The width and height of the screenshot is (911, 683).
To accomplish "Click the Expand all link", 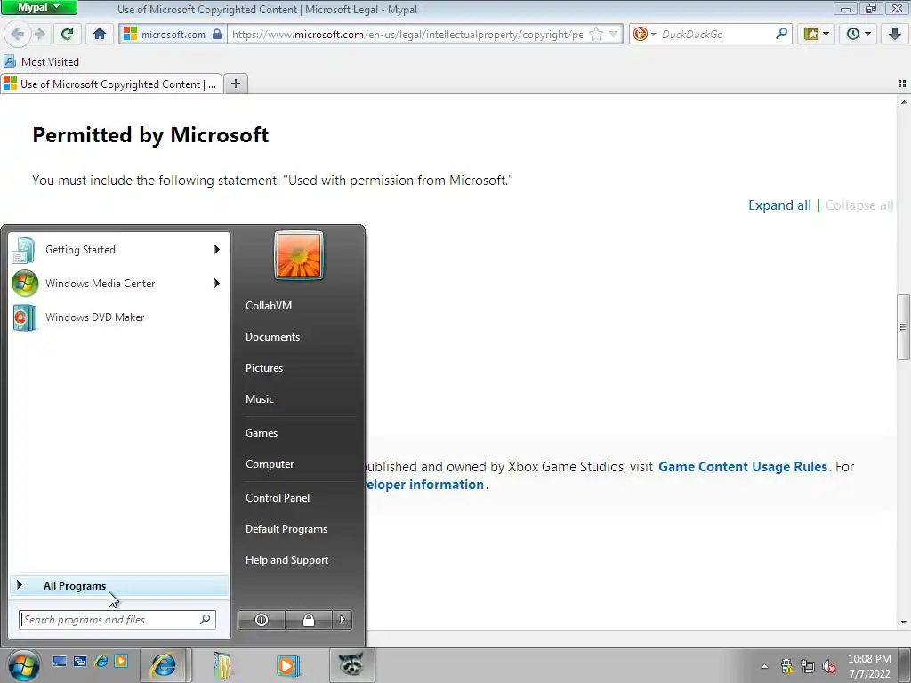I will [x=779, y=205].
